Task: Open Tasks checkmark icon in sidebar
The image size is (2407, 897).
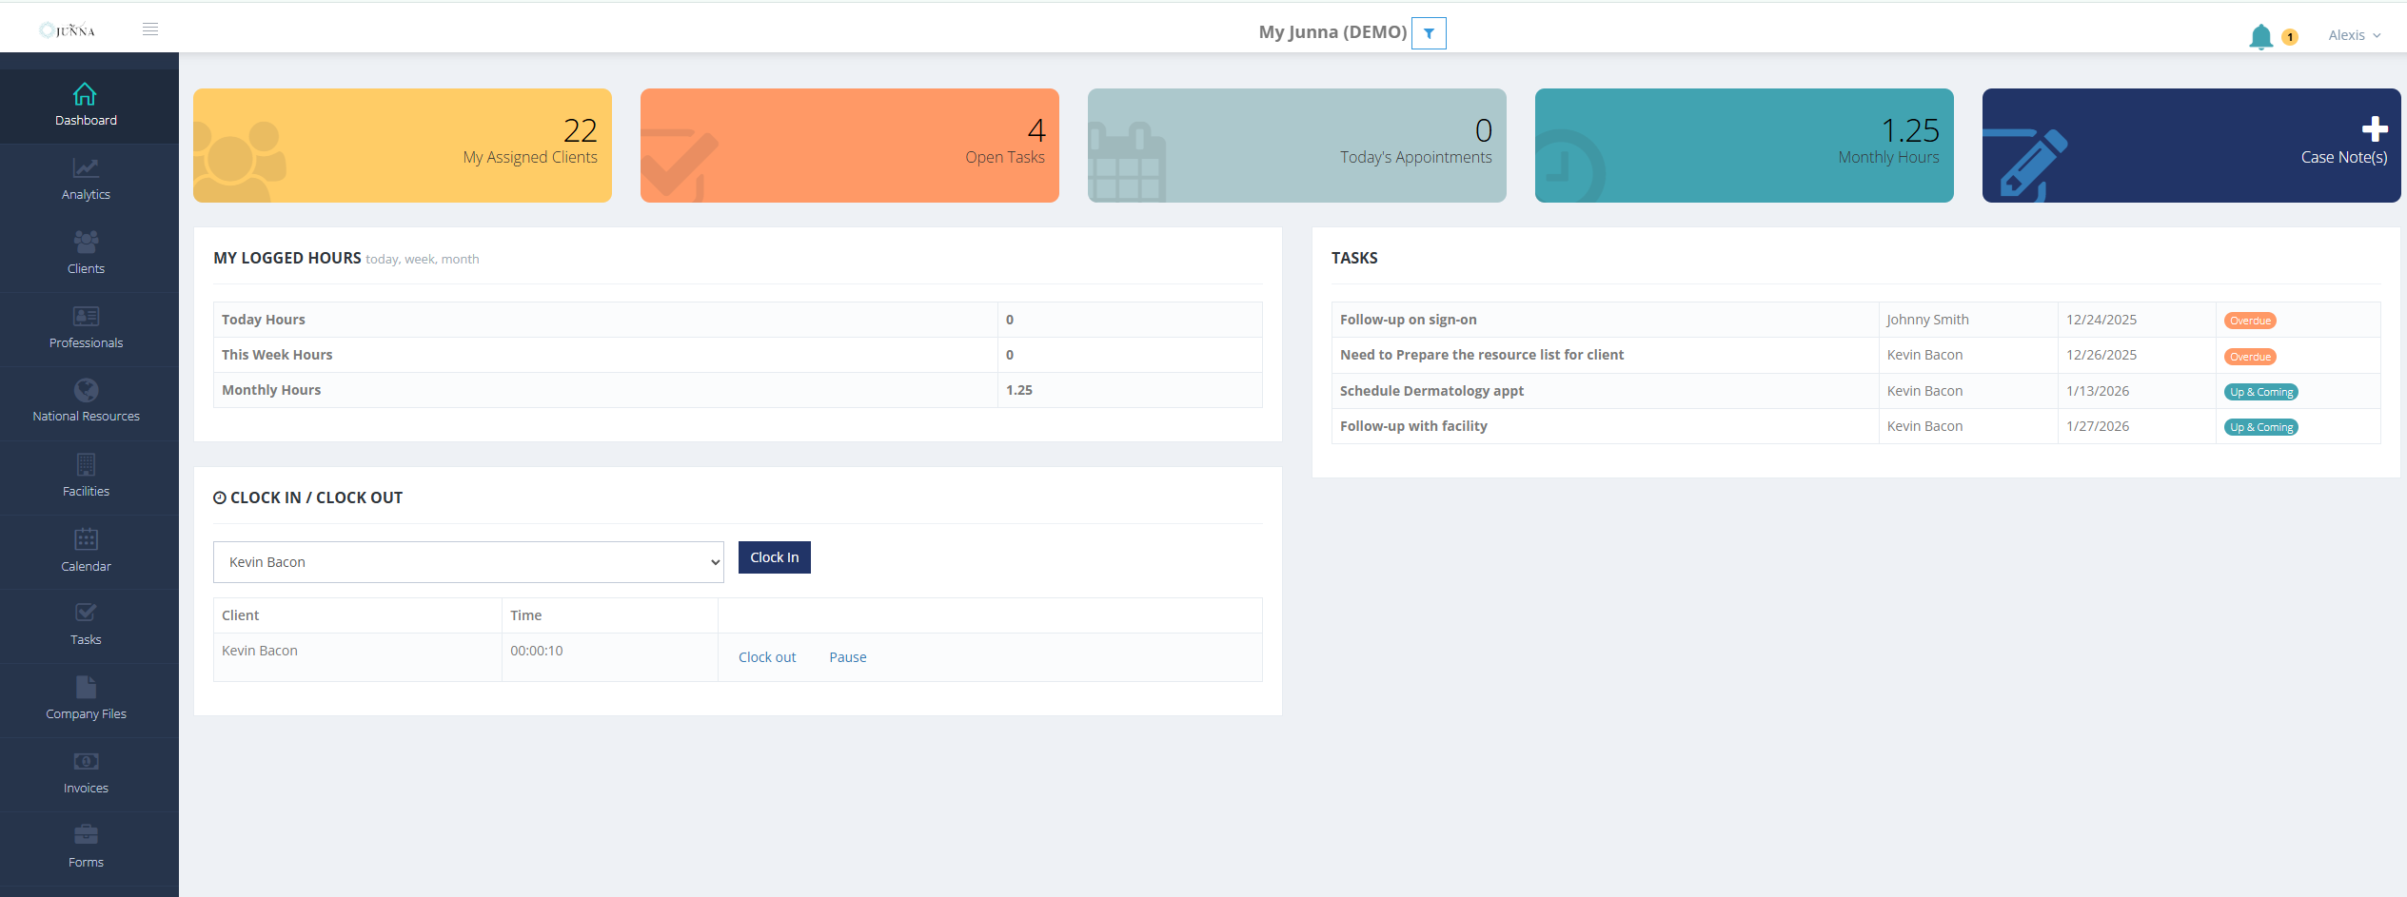Action: click(86, 613)
